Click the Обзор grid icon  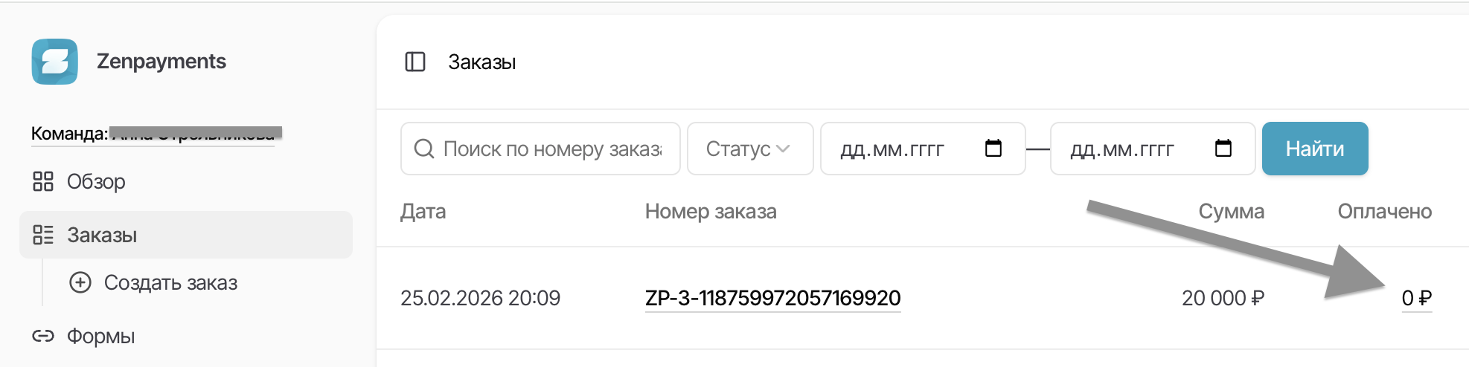[x=43, y=181]
